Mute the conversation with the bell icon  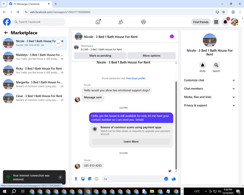[x=203, y=65]
